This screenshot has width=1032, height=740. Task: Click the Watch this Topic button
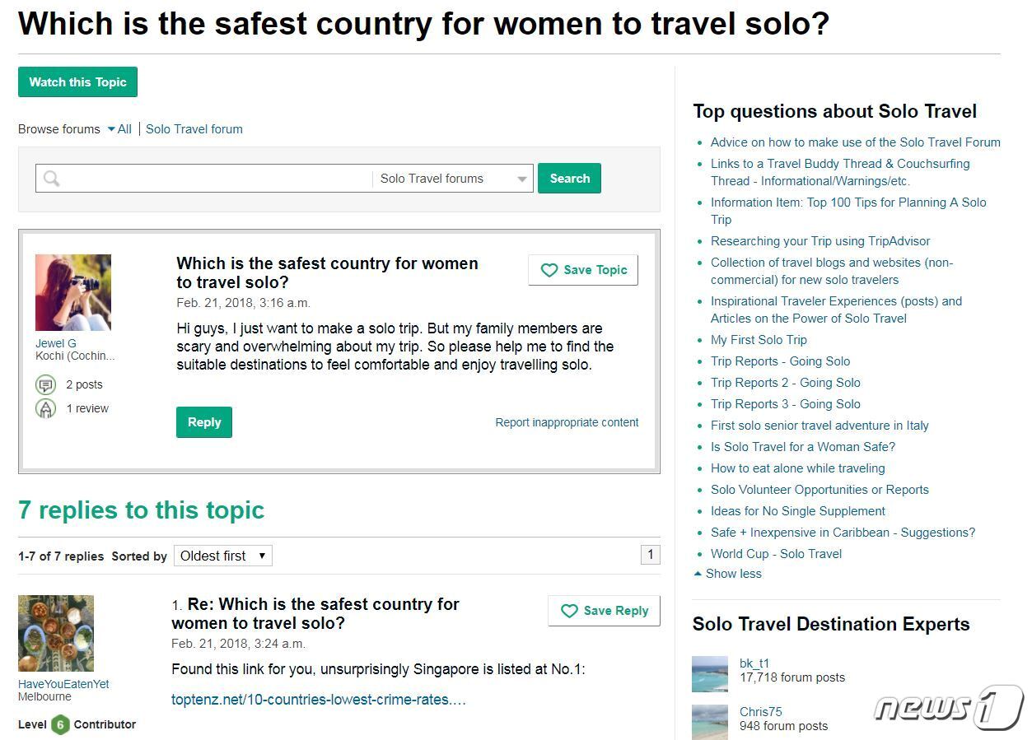click(x=77, y=82)
